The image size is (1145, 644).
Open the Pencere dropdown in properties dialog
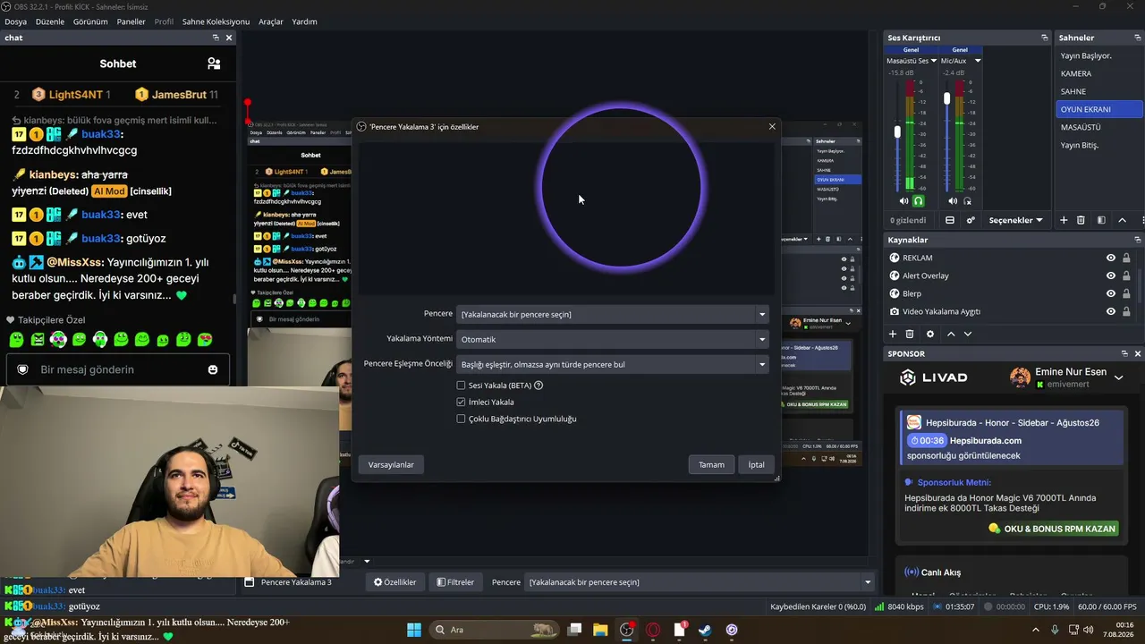click(x=613, y=314)
